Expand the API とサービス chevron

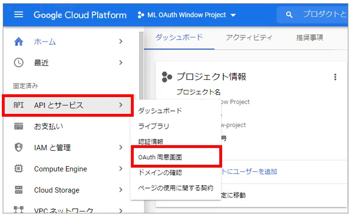121,105
